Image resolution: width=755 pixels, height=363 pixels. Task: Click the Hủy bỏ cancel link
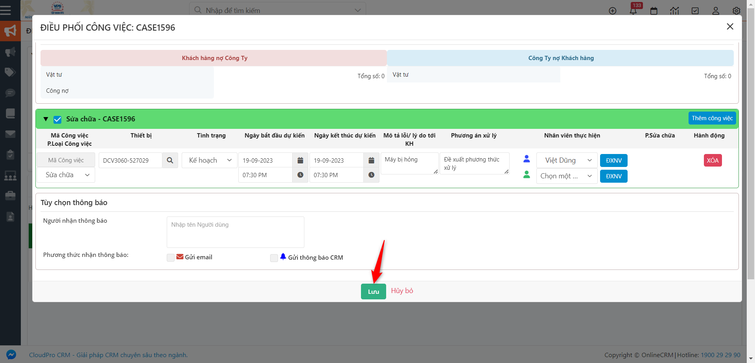402,291
